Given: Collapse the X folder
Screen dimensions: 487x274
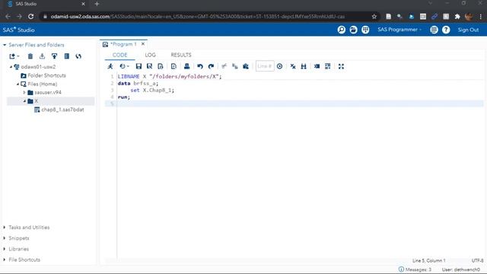Looking at the screenshot, I should [x=24, y=101].
